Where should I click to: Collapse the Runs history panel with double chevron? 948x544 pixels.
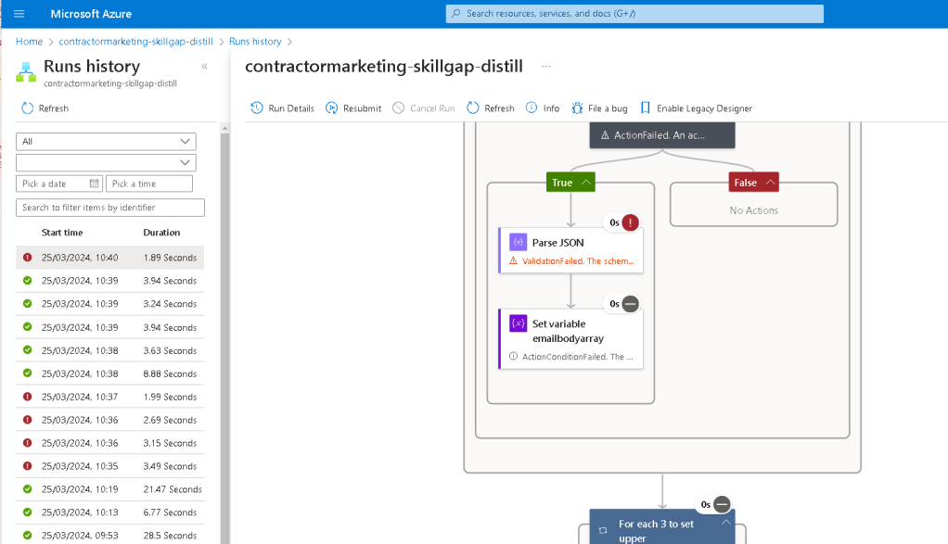(x=204, y=67)
